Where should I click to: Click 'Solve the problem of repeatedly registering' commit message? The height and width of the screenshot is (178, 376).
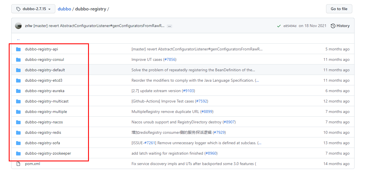(x=193, y=70)
